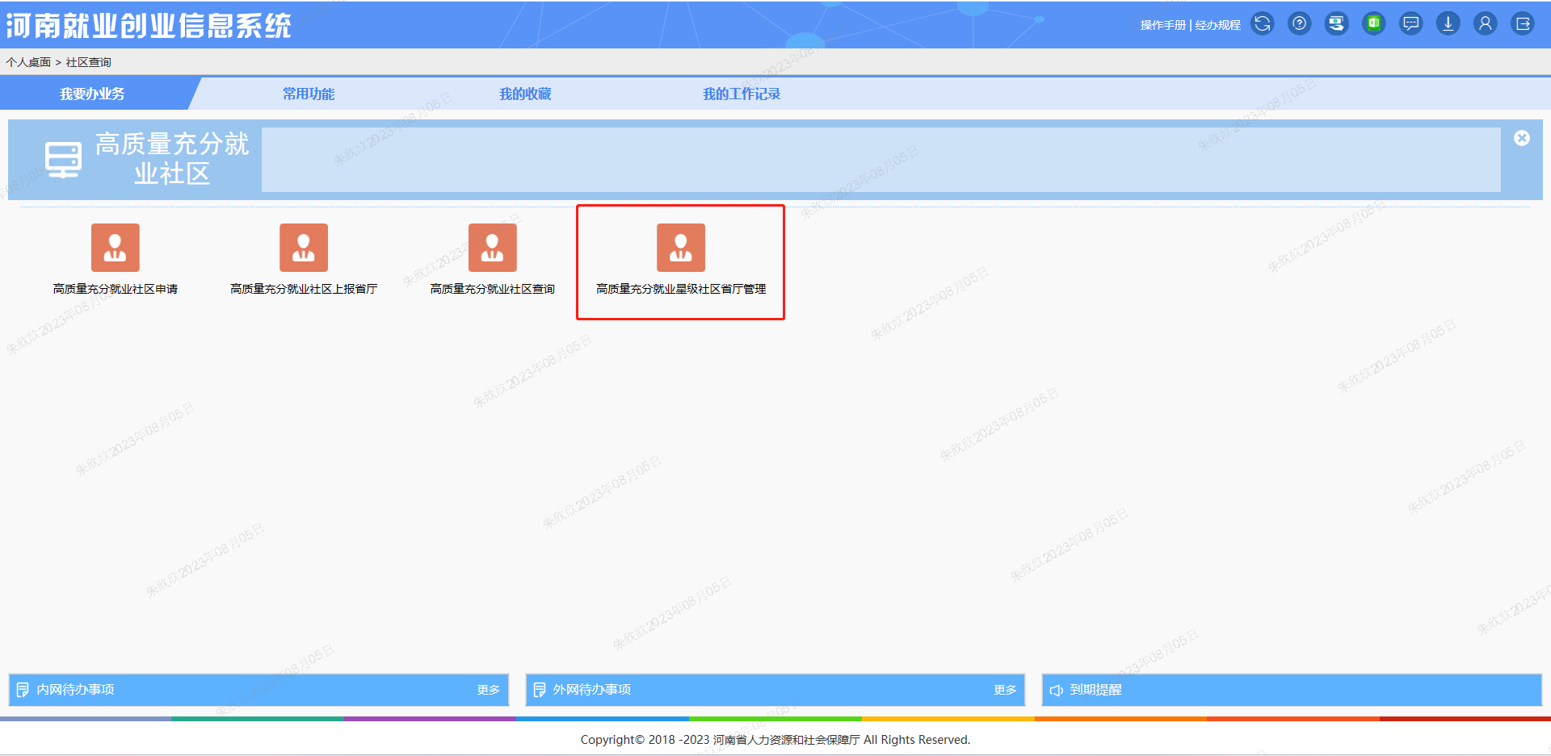Screen dimensions: 1551x756
Task: Open the user profile icon
Action: pos(1485,24)
